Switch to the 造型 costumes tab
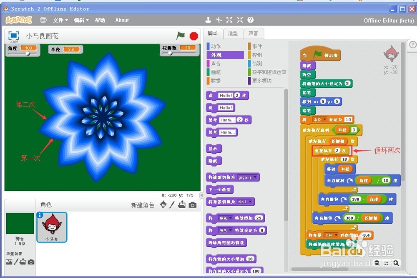This screenshot has height=278, width=417. (233, 33)
